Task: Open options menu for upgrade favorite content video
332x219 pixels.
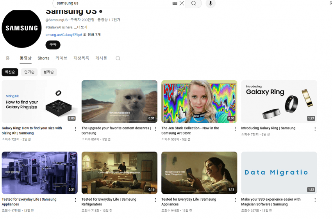Action: pyautogui.click(x=155, y=129)
